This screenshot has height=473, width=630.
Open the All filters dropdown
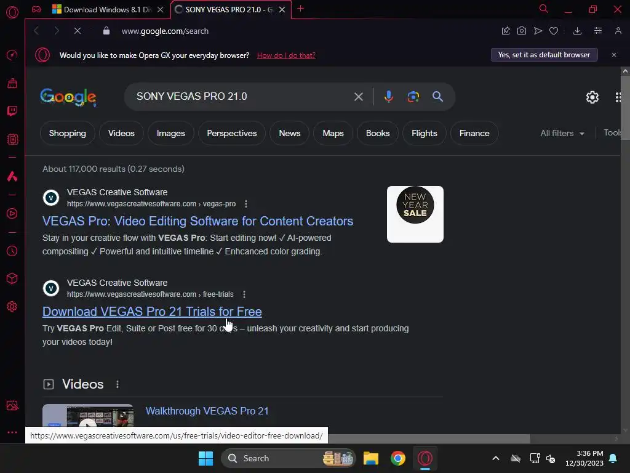pyautogui.click(x=562, y=133)
